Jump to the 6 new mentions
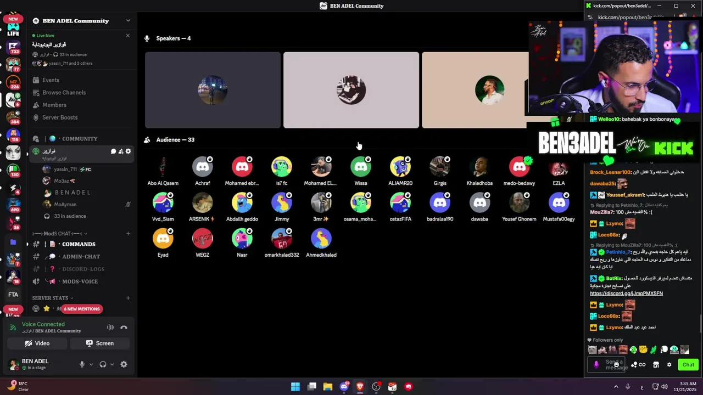The height and width of the screenshot is (395, 703). (82, 309)
